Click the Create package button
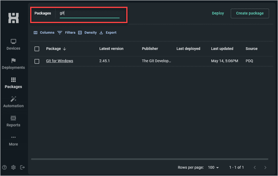278x176 pixels. point(250,13)
